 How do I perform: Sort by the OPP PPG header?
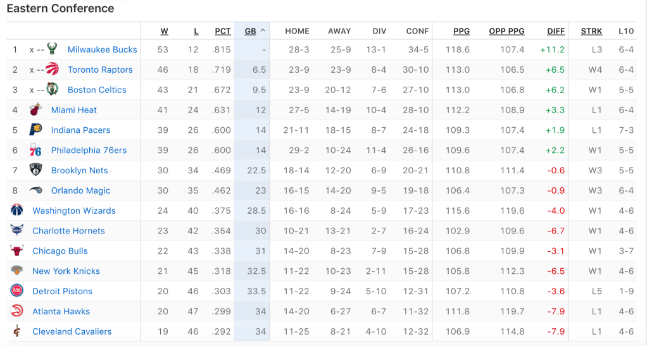pyautogui.click(x=506, y=31)
